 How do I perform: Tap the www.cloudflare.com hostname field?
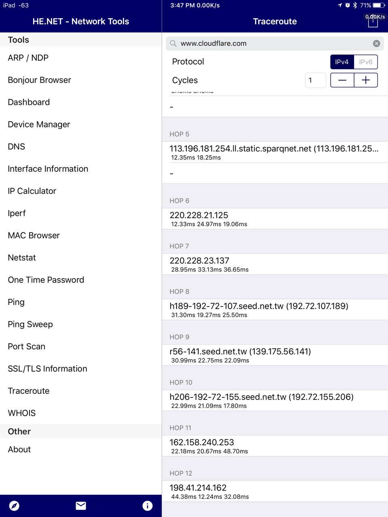point(271,43)
